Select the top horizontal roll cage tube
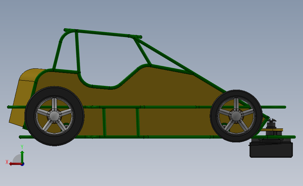The width and height of the screenshot is (303, 186). tap(103, 33)
